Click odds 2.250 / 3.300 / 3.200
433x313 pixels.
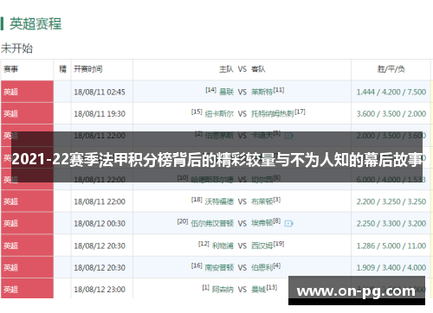391,223
